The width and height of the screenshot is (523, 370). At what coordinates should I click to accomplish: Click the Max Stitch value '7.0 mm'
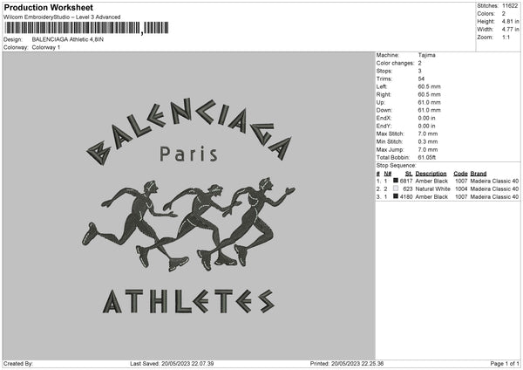tap(428, 134)
